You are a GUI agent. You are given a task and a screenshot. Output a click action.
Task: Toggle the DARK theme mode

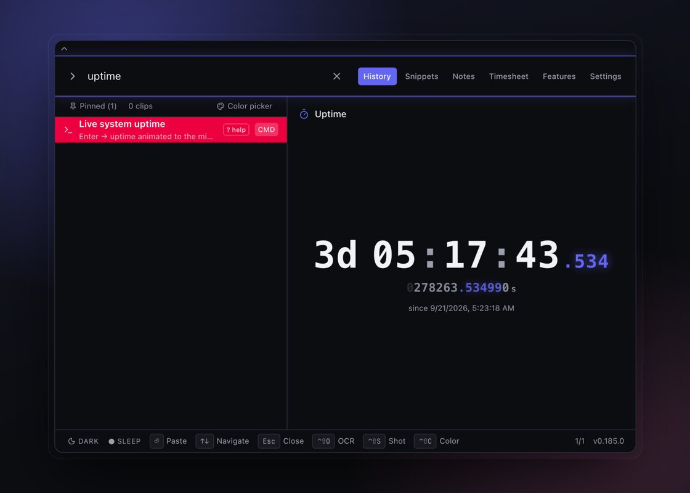(83, 441)
